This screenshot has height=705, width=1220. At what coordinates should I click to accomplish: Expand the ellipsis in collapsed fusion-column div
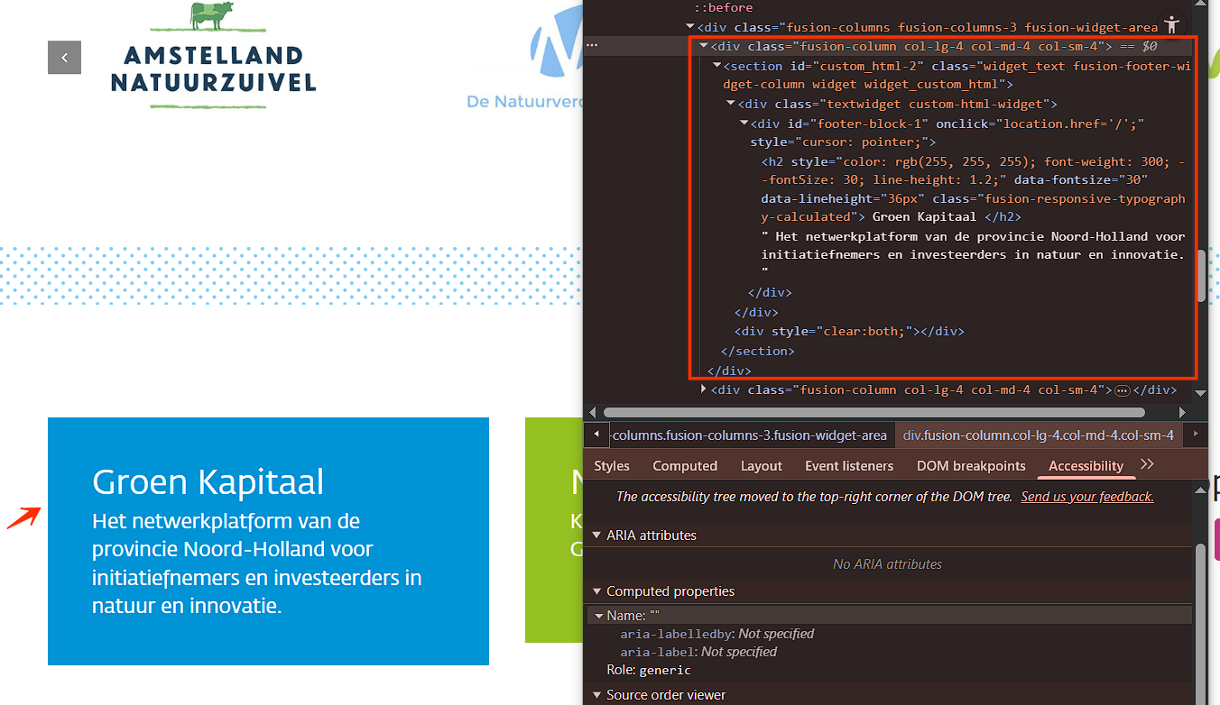click(1122, 390)
